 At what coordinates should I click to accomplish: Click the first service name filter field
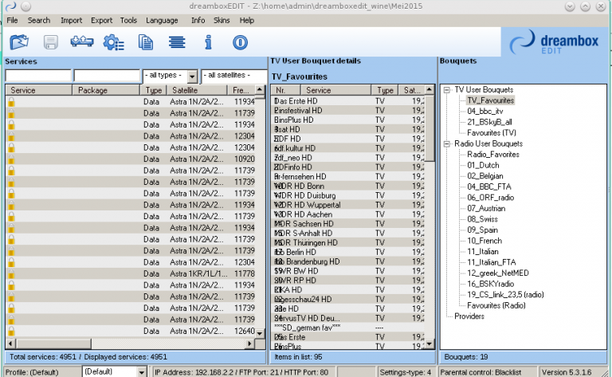(x=37, y=76)
